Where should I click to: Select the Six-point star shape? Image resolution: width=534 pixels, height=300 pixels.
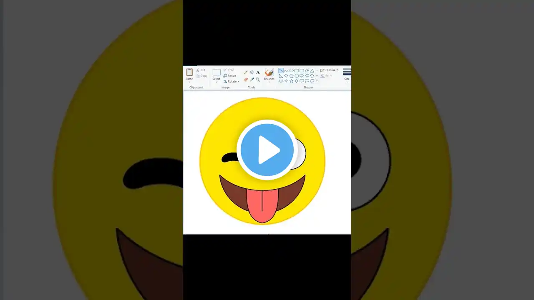coord(297,81)
